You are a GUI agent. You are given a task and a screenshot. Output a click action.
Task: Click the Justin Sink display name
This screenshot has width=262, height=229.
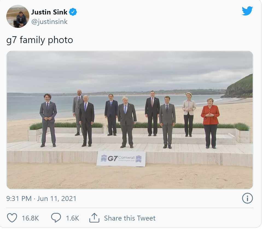click(49, 12)
